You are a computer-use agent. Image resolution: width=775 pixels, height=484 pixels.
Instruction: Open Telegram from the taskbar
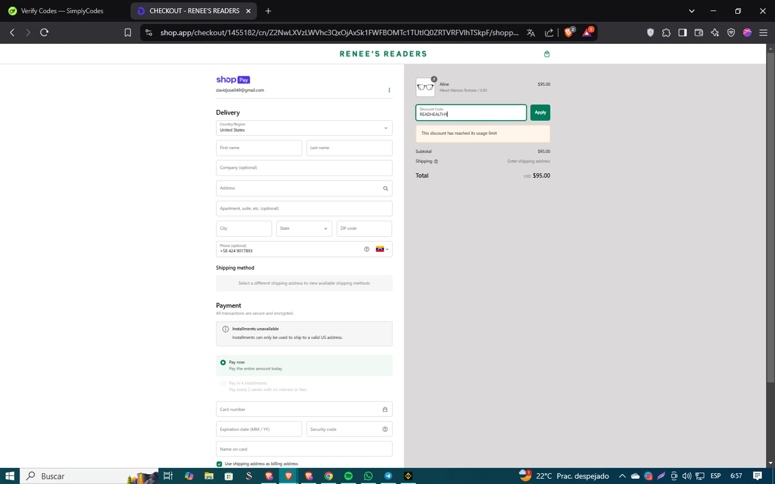coord(388,476)
